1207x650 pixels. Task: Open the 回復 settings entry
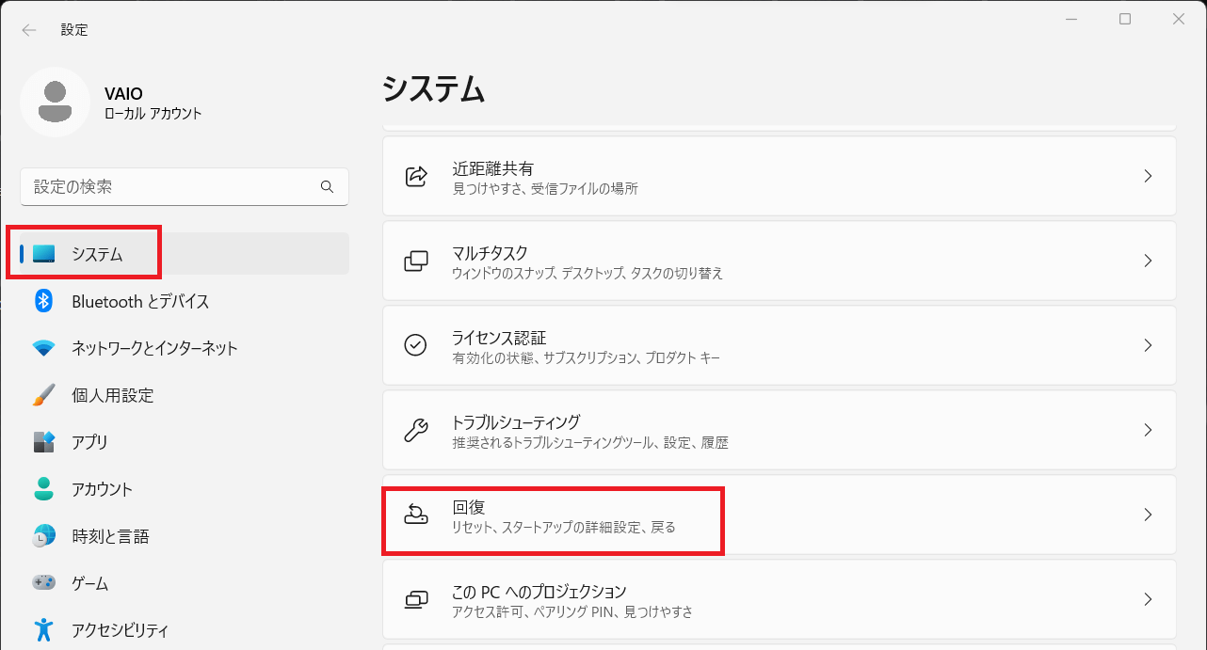[780, 515]
